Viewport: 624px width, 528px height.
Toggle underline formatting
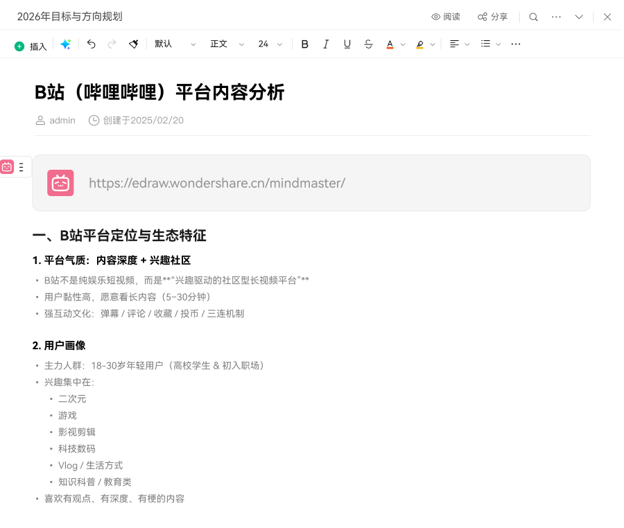pos(347,44)
